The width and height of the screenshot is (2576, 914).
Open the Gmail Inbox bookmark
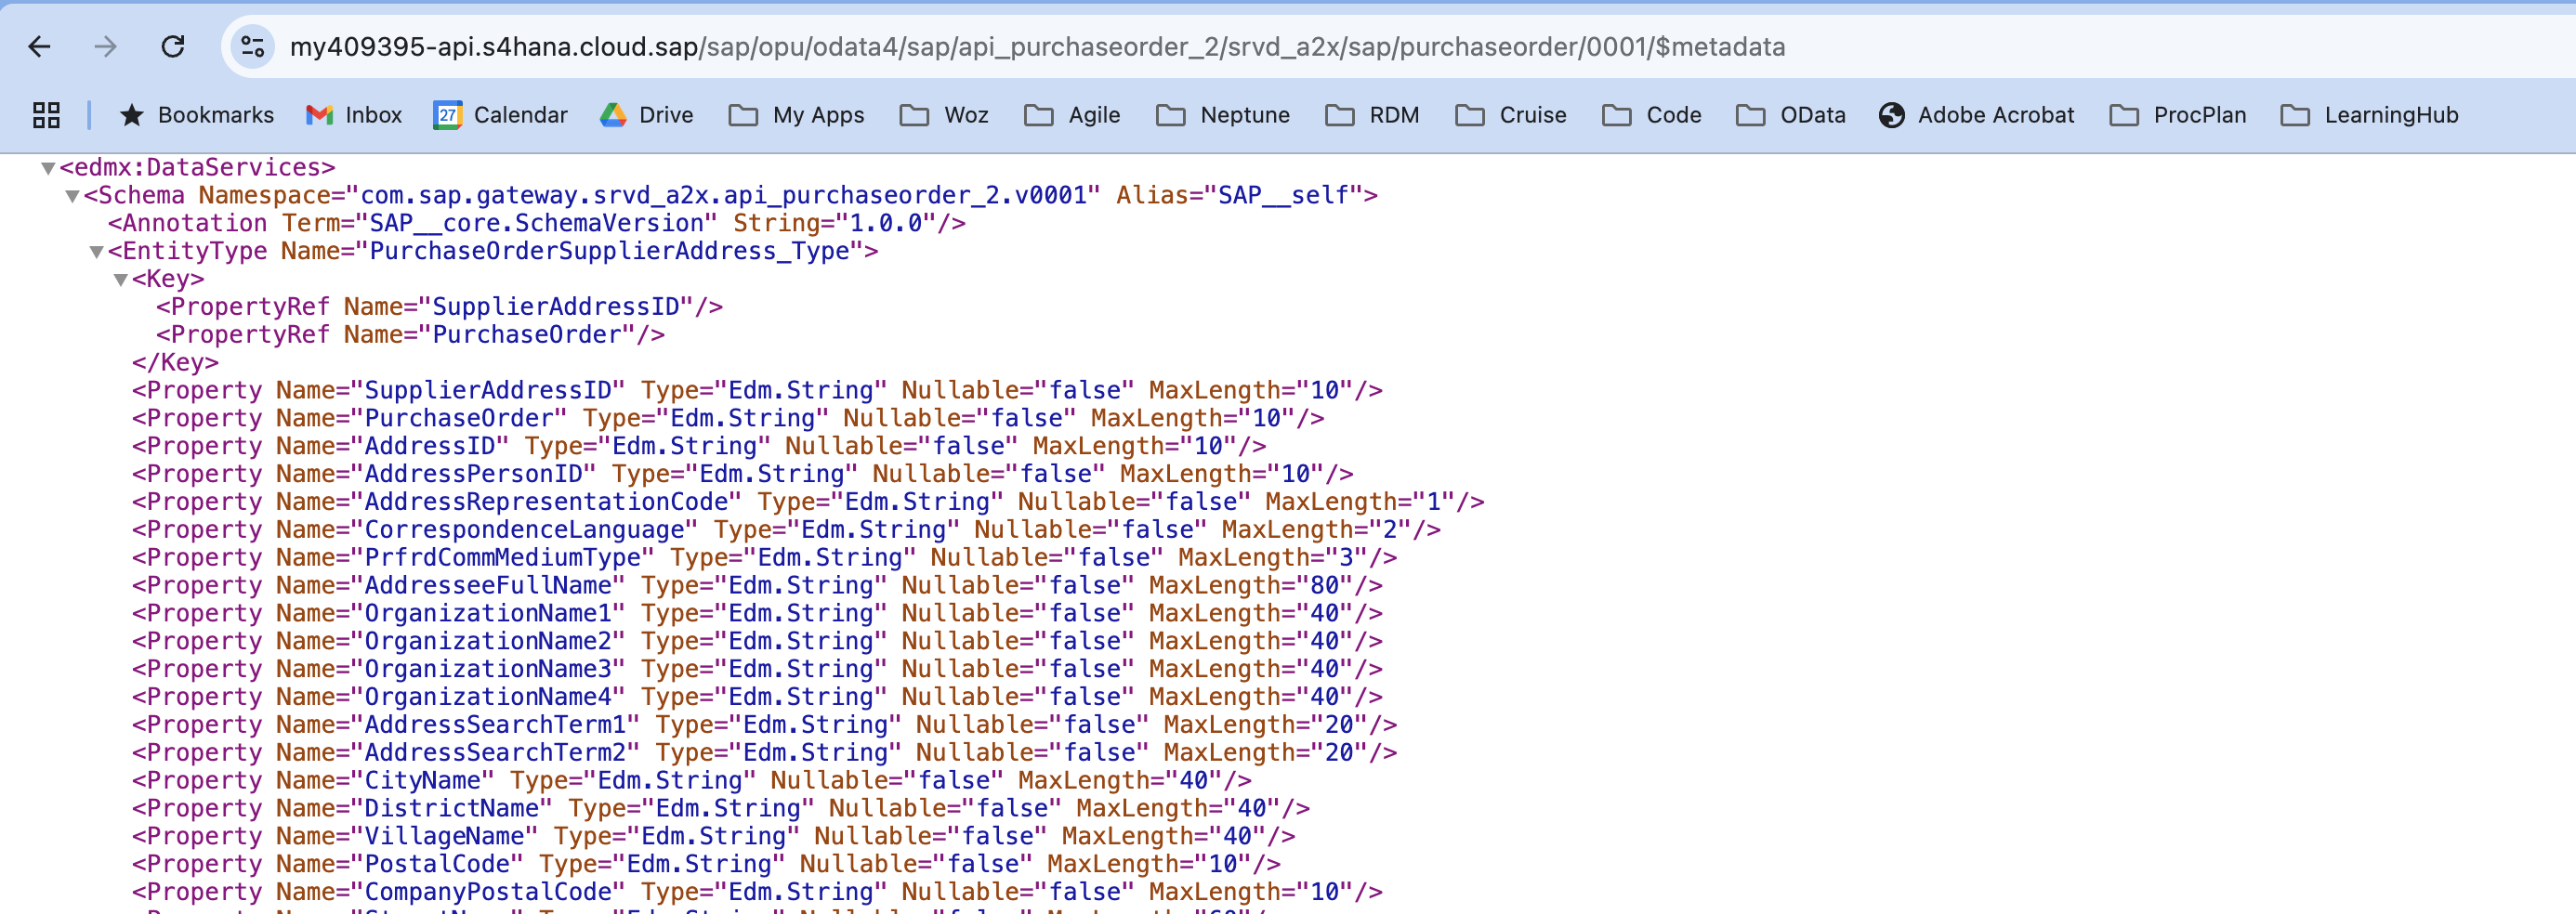tap(354, 115)
